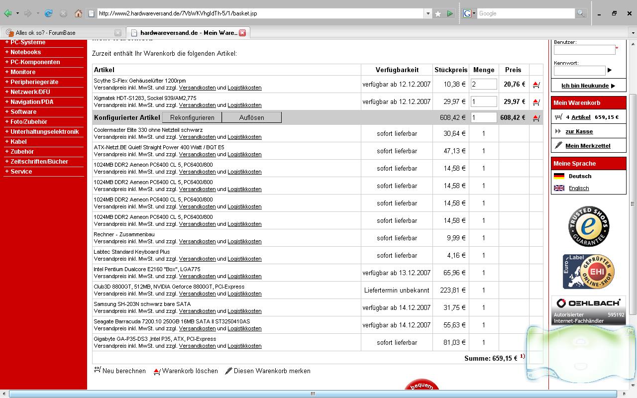637x398 pixels.
Task: Go to 'zur Kasse' checkout link
Action: (579, 131)
